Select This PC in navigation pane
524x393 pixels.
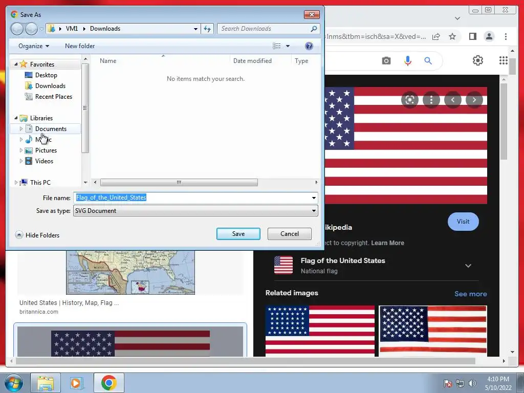40,183
